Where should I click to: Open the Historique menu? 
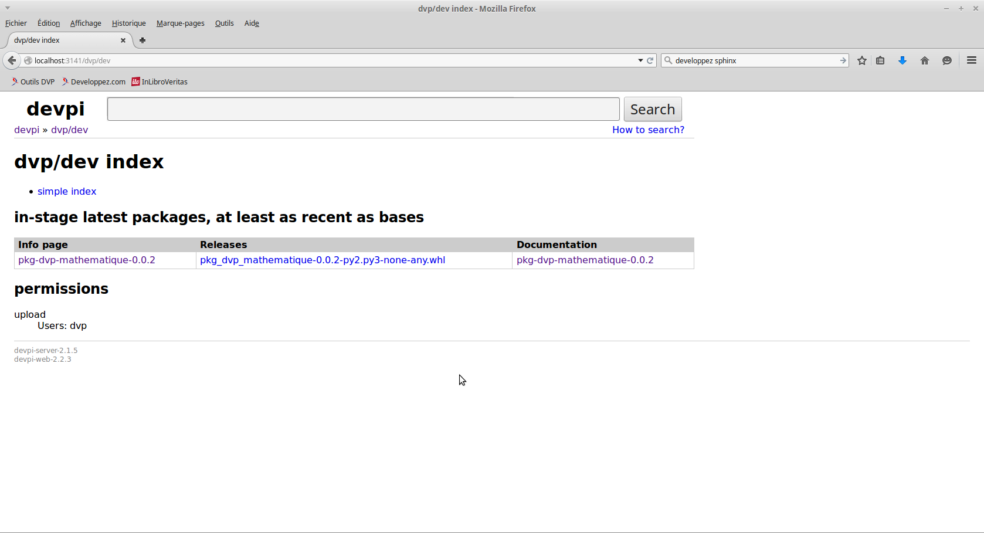[128, 23]
